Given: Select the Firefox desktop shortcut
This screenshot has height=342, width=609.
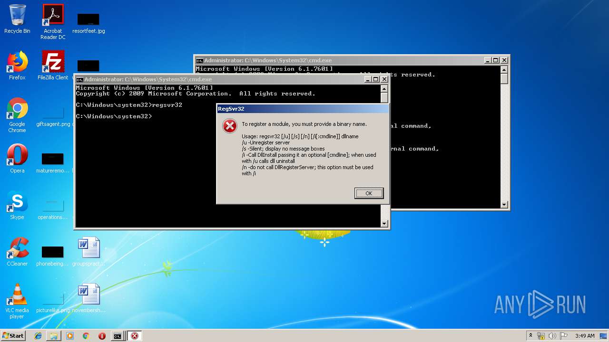Looking at the screenshot, I should (17, 66).
